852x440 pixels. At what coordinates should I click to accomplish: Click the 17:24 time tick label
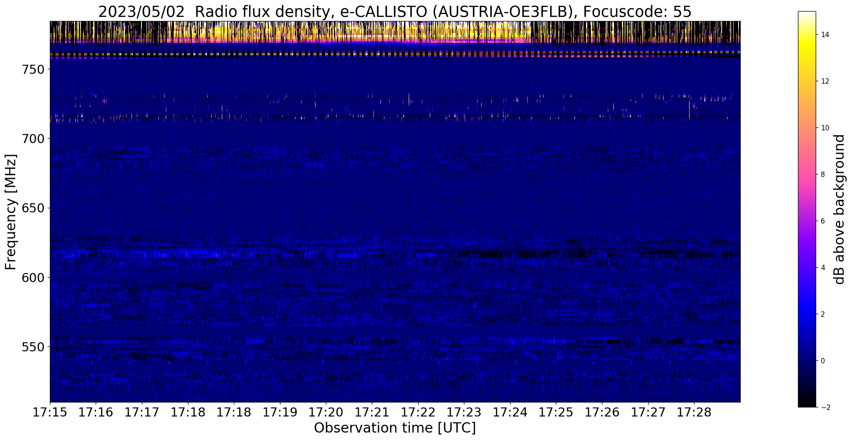[511, 412]
